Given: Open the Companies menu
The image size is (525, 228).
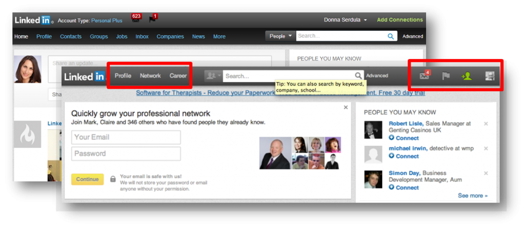Looking at the screenshot, I should click(170, 36).
